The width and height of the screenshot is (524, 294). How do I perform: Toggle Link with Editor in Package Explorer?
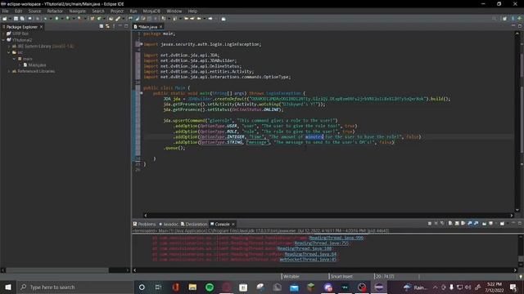click(x=107, y=26)
